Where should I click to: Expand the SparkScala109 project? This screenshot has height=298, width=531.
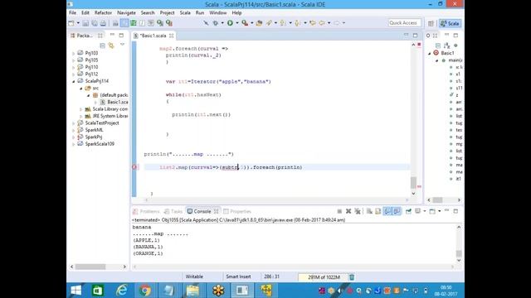point(74,144)
